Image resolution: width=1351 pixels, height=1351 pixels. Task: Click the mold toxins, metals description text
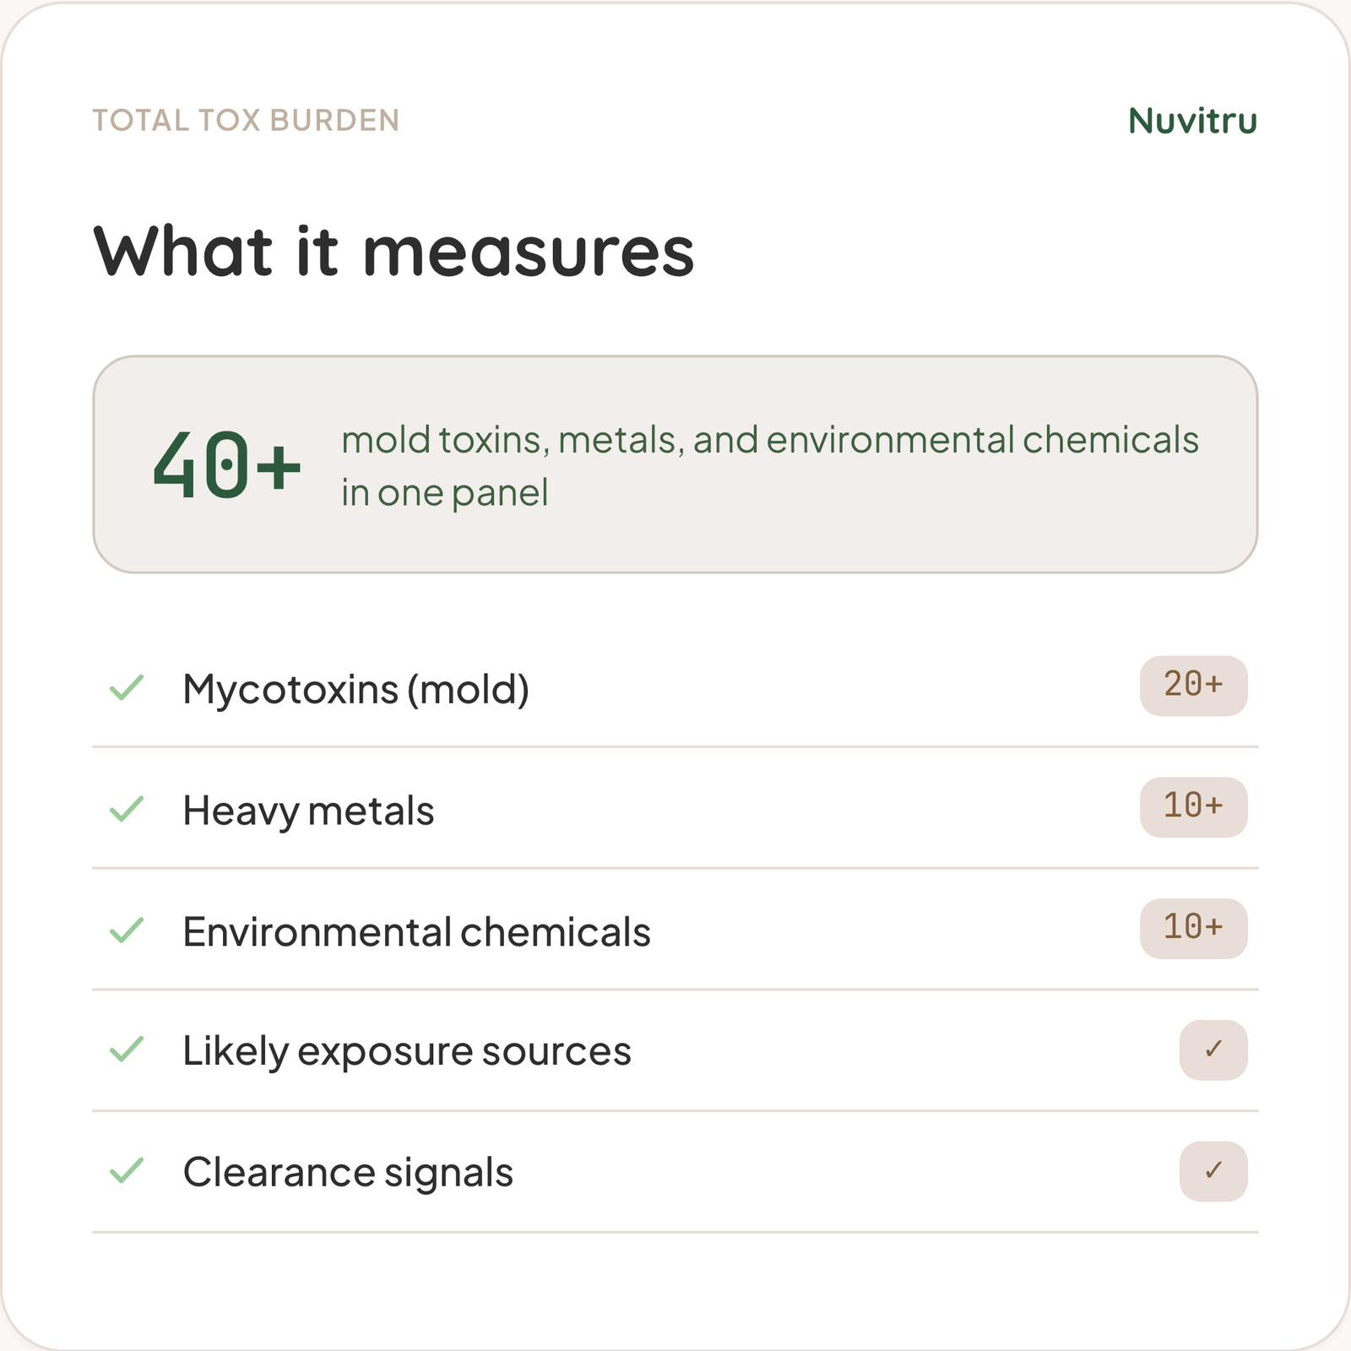point(770,466)
